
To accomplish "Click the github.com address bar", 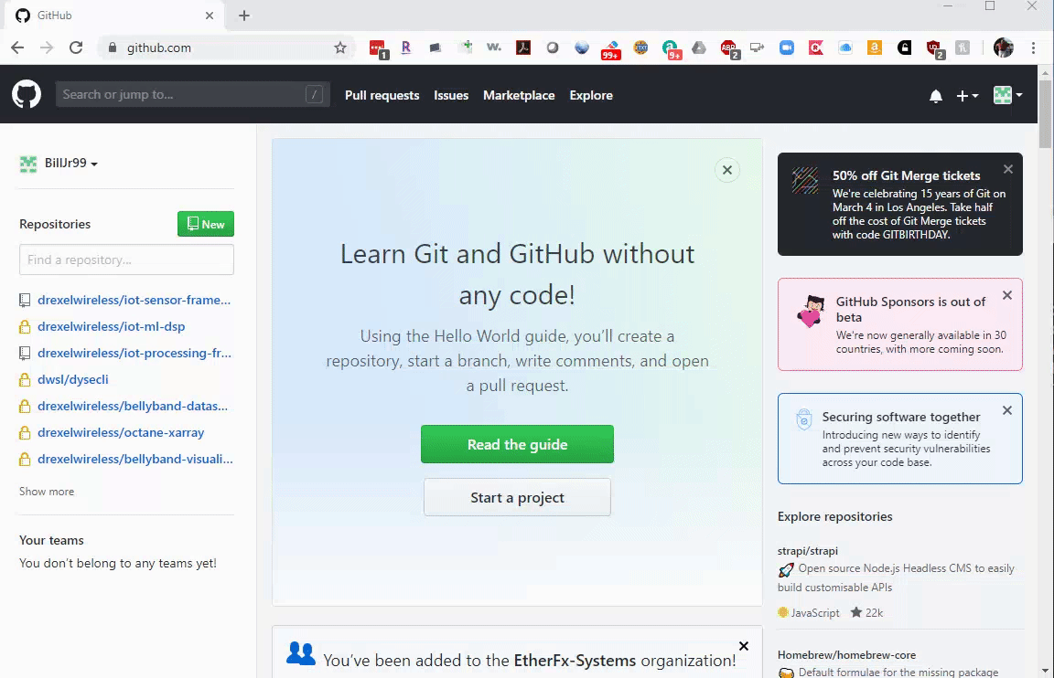I will (x=227, y=48).
